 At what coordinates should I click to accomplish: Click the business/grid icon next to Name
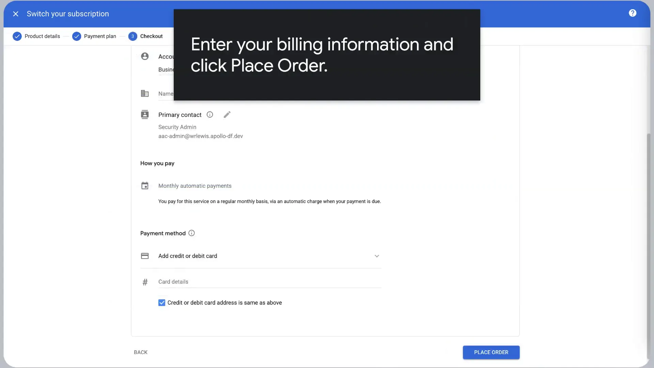145,93
